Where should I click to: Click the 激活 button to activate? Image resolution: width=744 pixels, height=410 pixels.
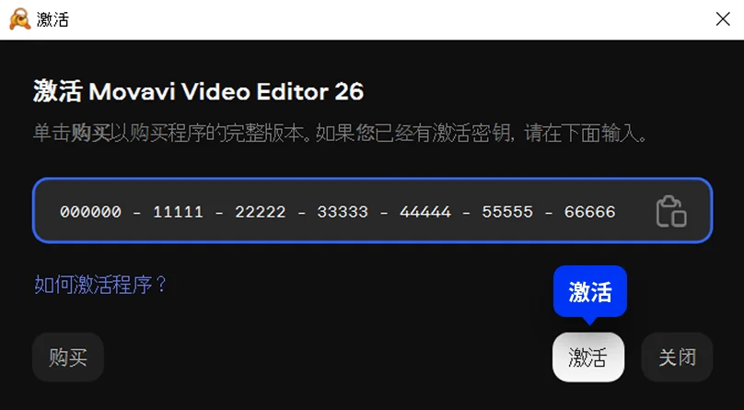coord(587,357)
